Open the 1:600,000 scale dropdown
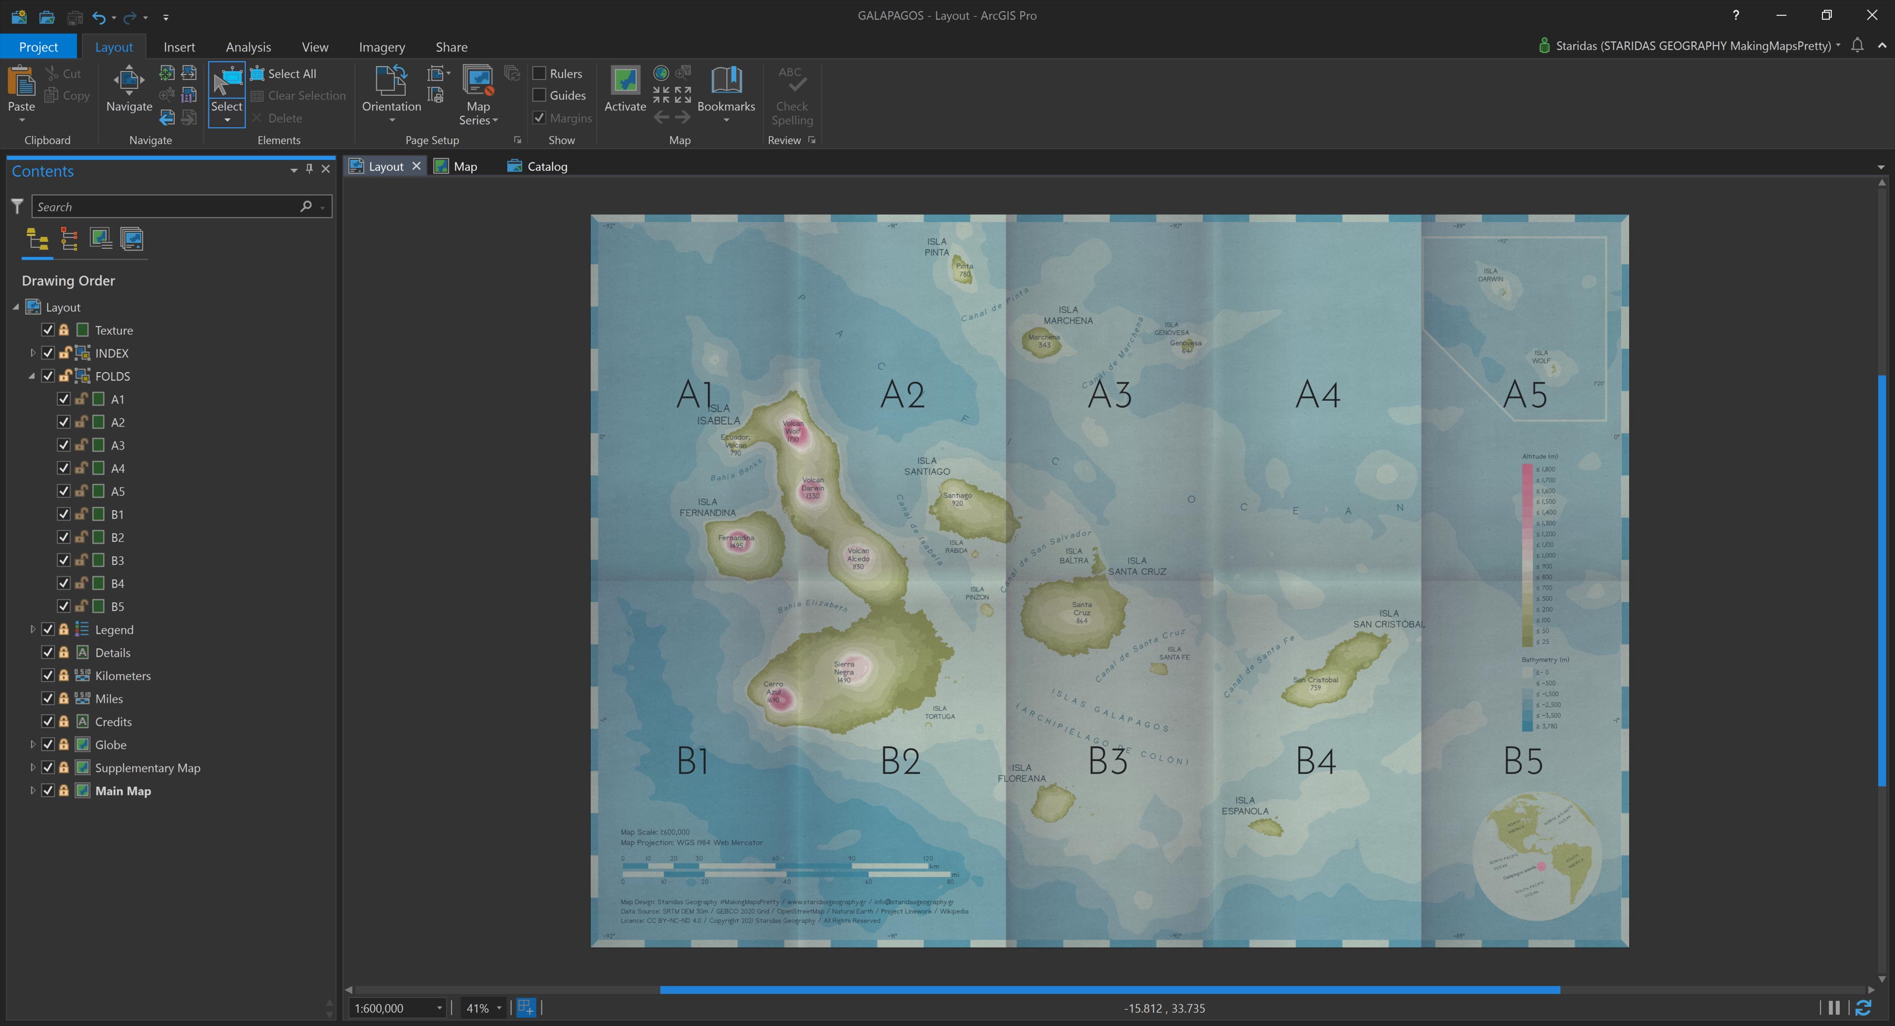This screenshot has width=1895, height=1026. [439, 1008]
